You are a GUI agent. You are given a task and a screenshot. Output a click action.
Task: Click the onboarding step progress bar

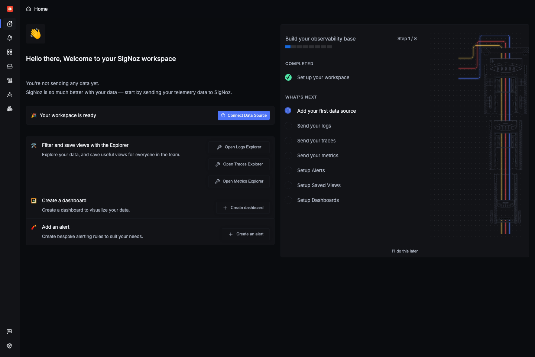(x=309, y=47)
